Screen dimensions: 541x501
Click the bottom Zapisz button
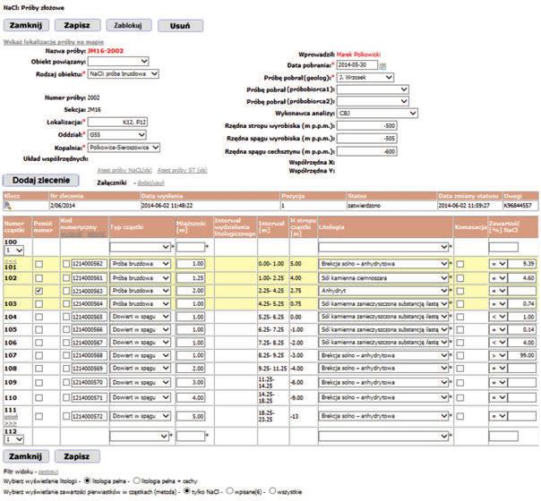(x=77, y=456)
